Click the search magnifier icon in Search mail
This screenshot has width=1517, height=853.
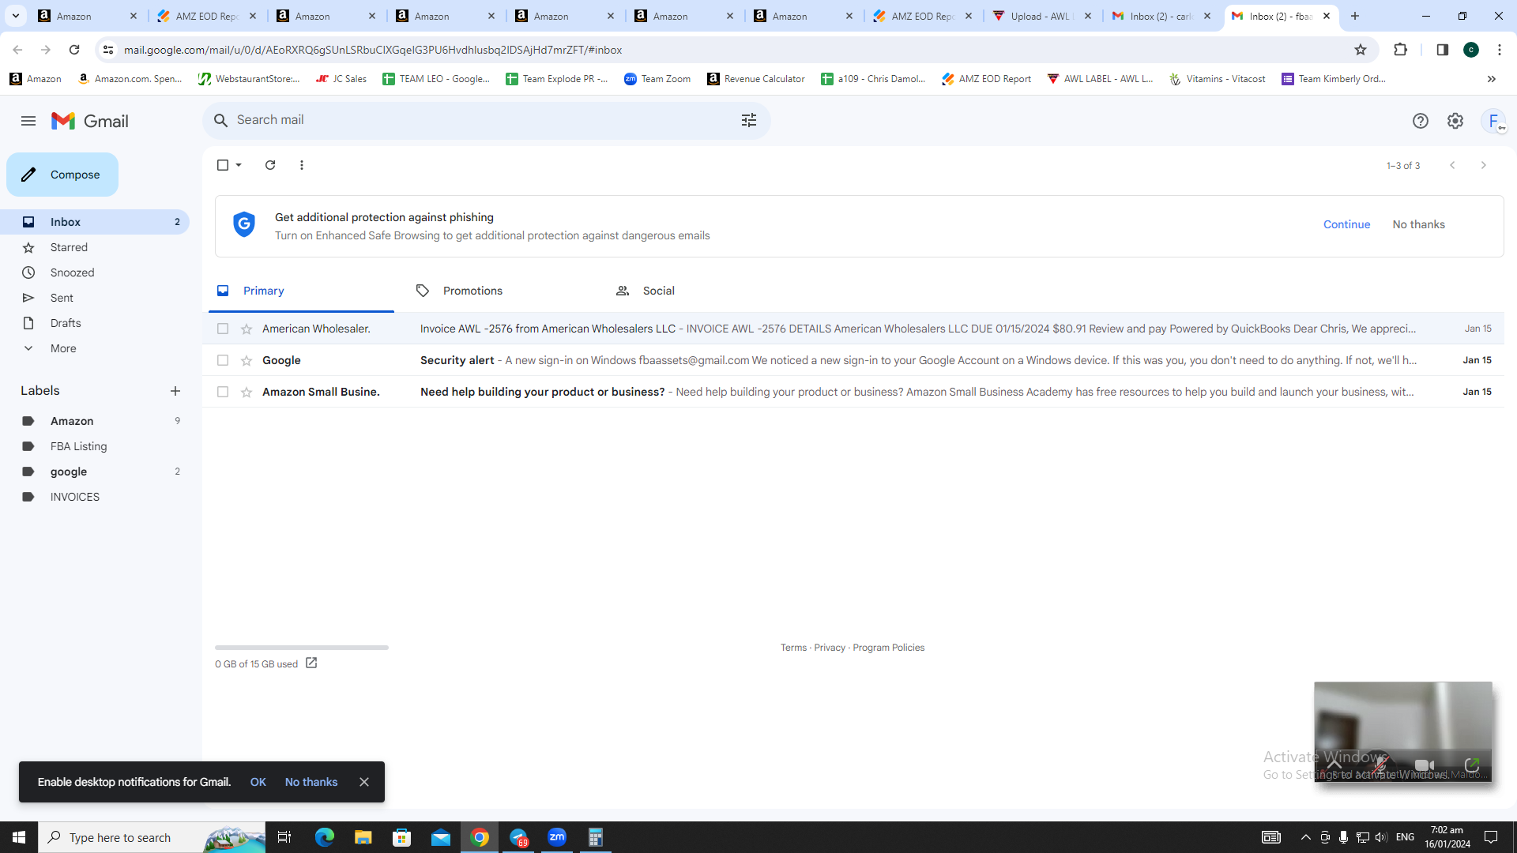[x=221, y=120]
